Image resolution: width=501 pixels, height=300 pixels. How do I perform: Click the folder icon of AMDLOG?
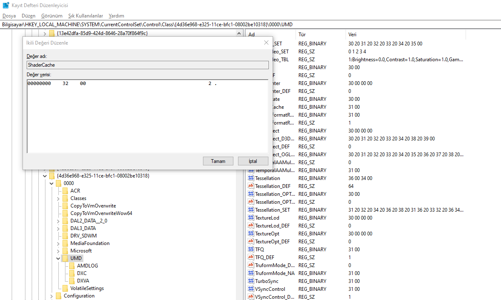tap(72, 266)
